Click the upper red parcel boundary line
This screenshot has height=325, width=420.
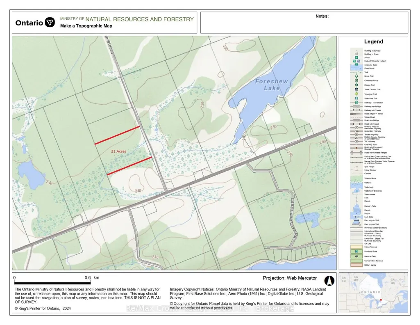tap(117, 135)
